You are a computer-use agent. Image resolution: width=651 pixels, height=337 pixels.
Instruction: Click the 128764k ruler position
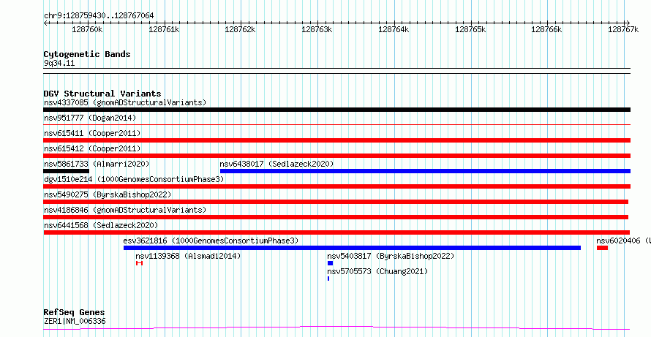394,29
